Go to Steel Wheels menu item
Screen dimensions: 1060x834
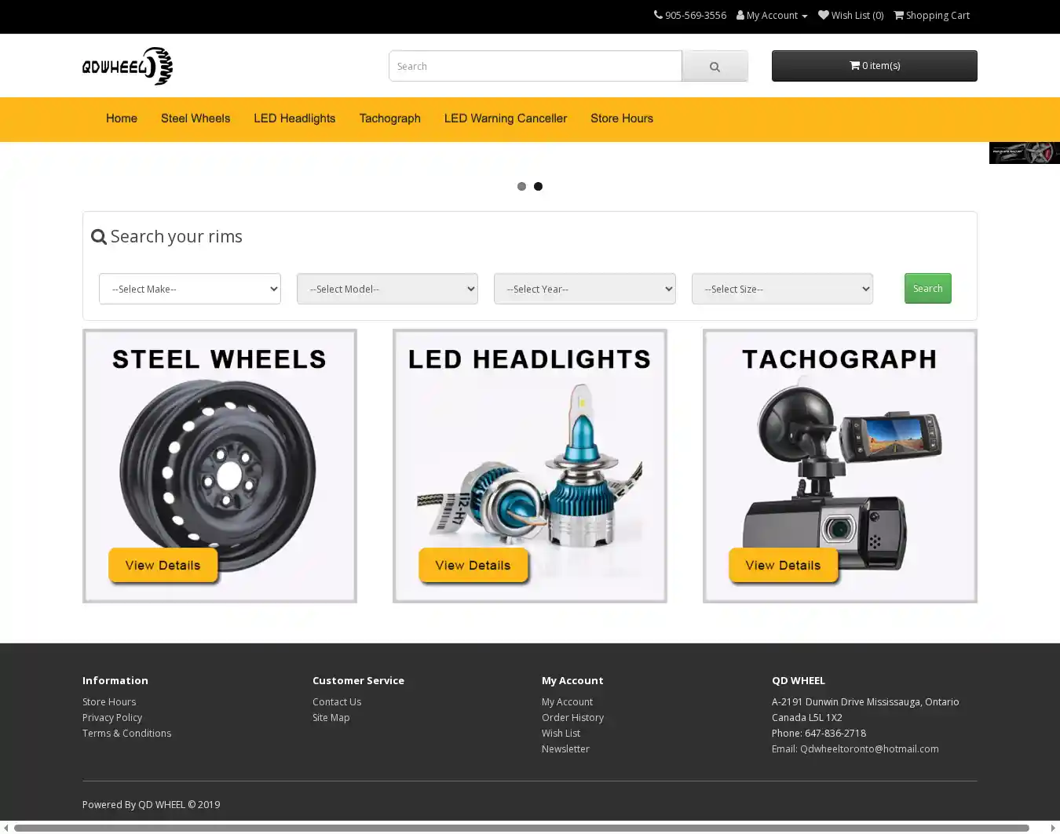point(196,118)
